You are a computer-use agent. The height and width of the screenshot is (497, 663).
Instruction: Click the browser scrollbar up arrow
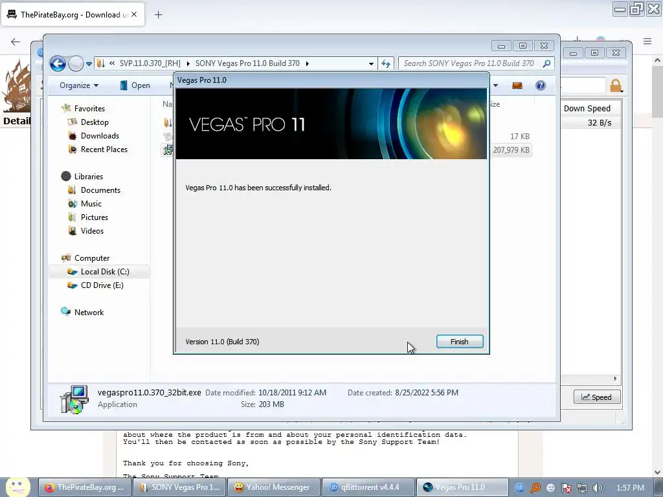click(658, 60)
